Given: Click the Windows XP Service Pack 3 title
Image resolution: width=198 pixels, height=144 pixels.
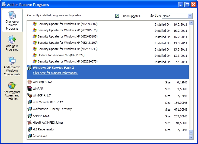Looking at the screenshot, I should coord(53,68).
